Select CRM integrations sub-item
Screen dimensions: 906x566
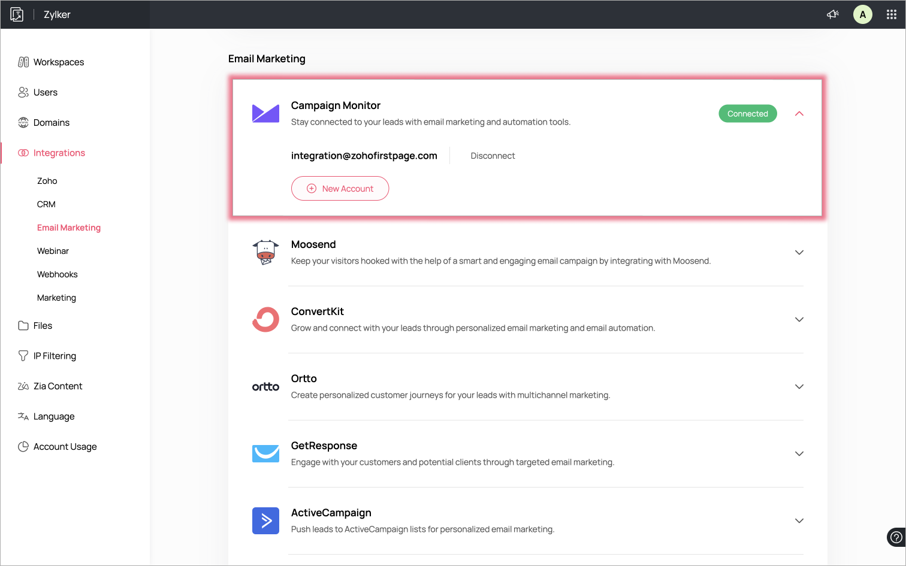coord(46,204)
